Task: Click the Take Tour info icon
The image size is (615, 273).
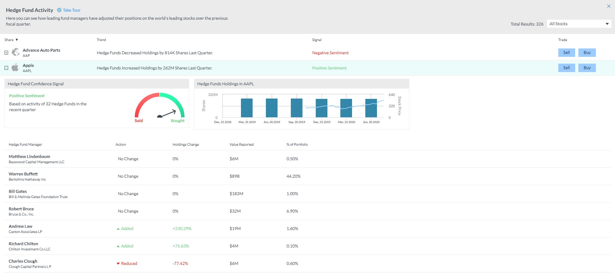Action: tap(59, 10)
